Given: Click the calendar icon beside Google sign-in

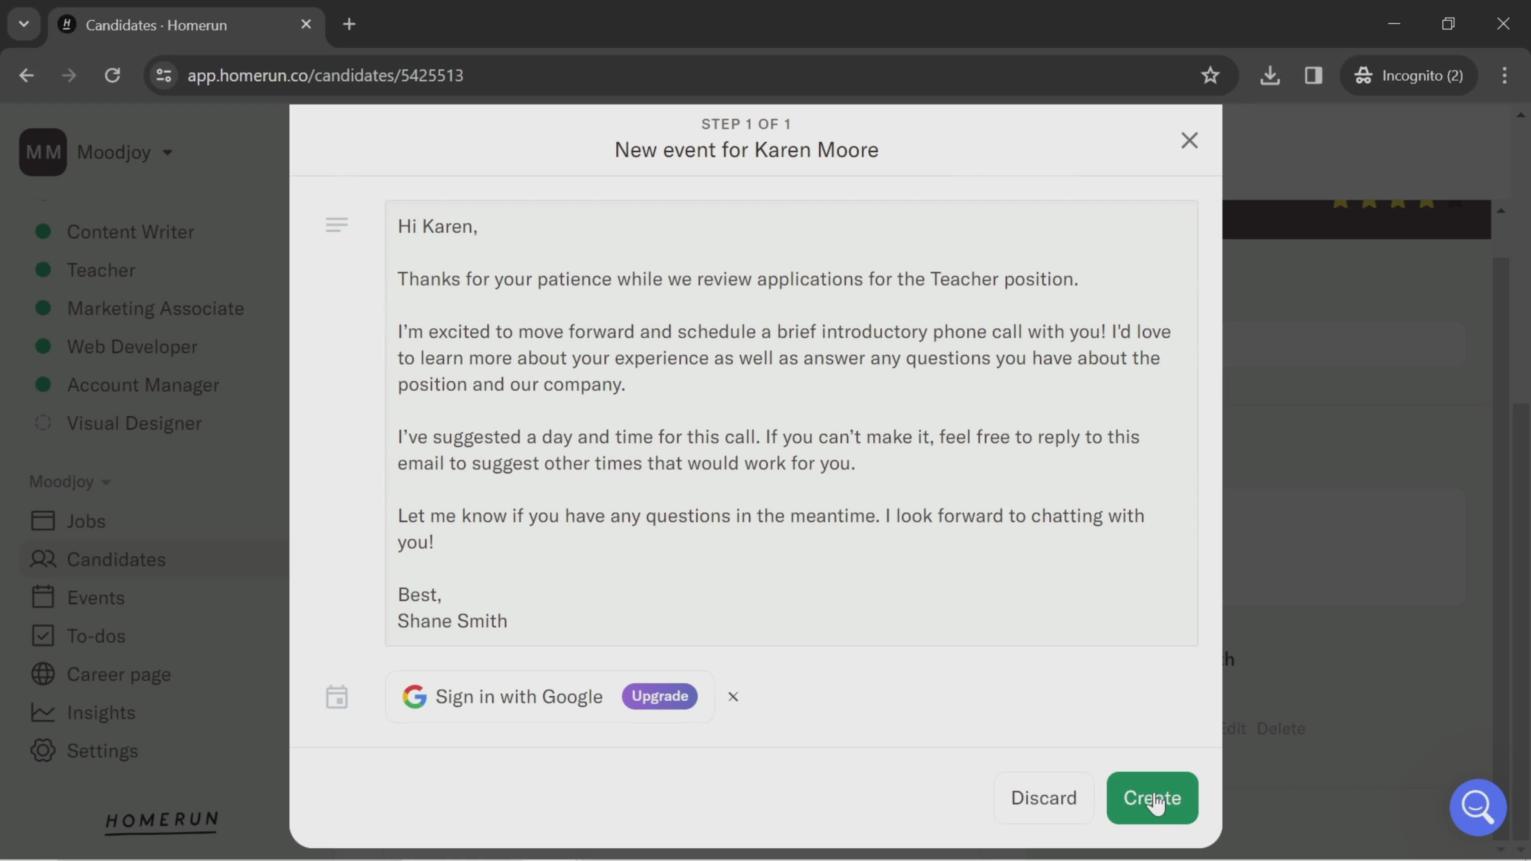Looking at the screenshot, I should [x=337, y=697].
